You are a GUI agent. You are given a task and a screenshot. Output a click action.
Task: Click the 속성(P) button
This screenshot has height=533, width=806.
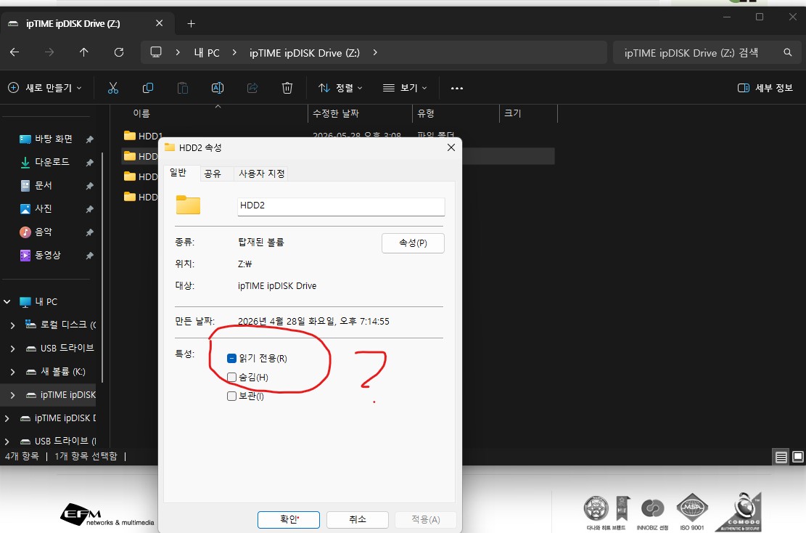(413, 243)
